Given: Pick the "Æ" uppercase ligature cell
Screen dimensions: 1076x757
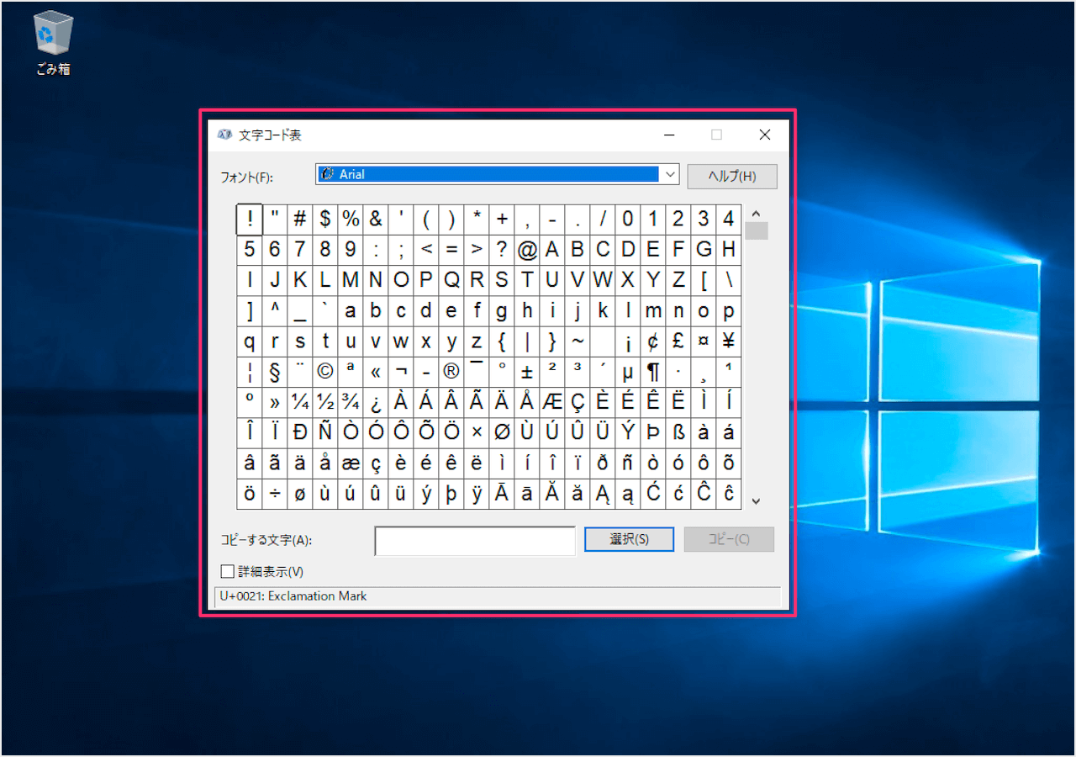Looking at the screenshot, I should [552, 402].
